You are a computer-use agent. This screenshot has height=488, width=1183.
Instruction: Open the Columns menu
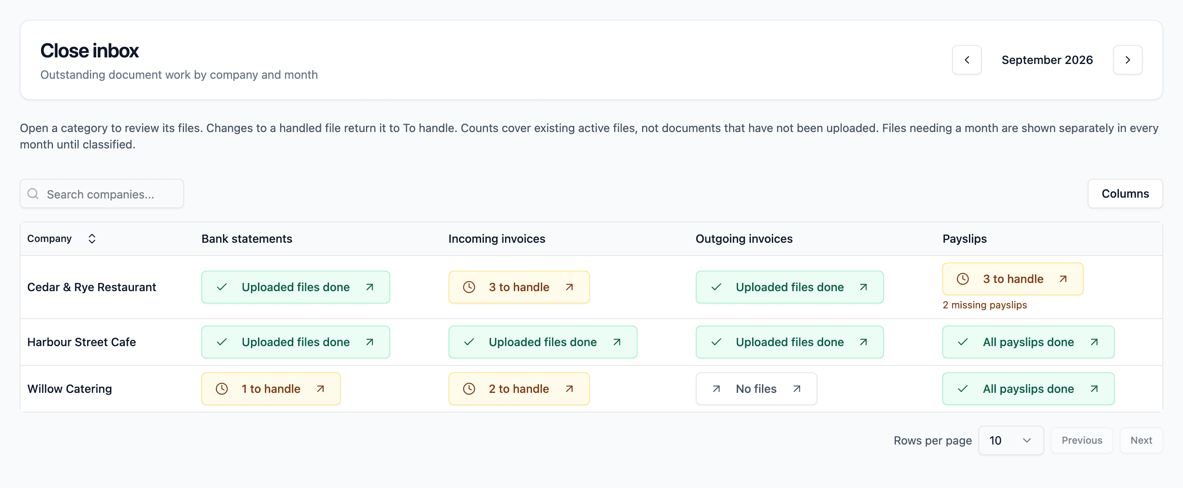click(1125, 194)
